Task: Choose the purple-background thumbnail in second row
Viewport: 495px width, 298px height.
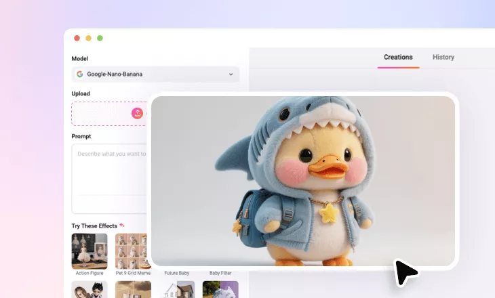Action: click(x=220, y=289)
